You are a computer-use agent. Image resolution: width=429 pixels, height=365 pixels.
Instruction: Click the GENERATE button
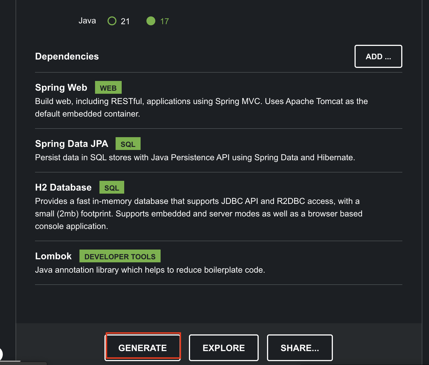pos(143,348)
